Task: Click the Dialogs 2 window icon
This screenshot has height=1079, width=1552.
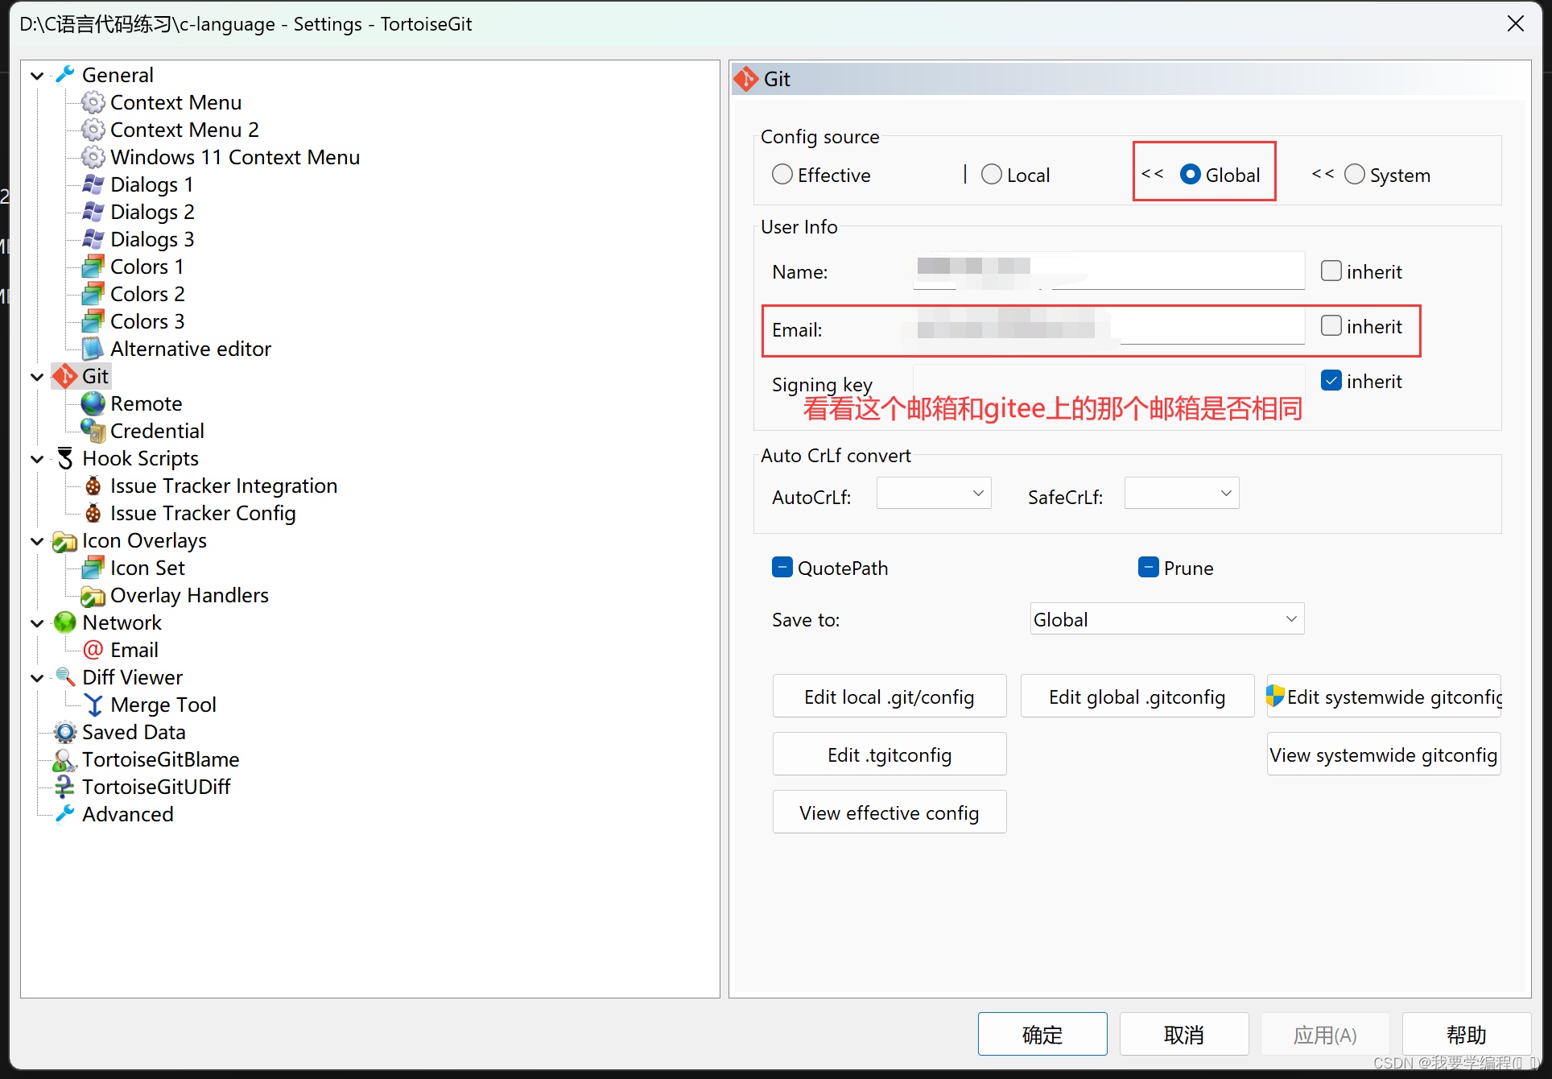Action: 93,212
